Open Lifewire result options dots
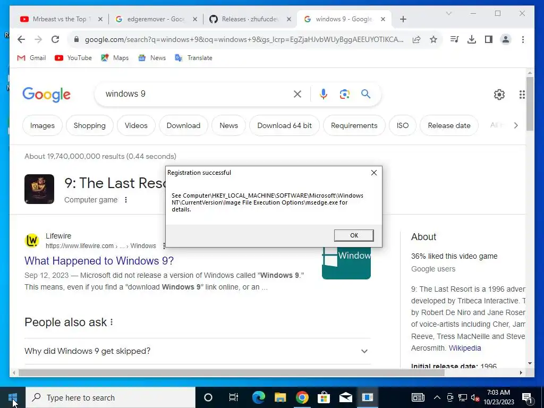This screenshot has height=408, width=544. [x=164, y=245]
